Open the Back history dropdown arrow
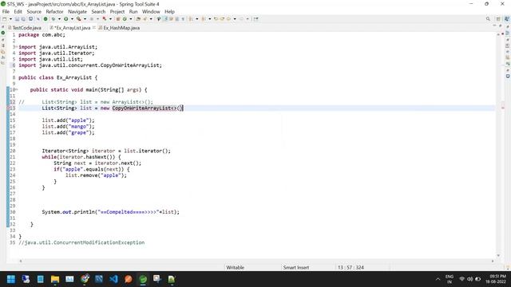 pyautogui.click(x=235, y=19)
